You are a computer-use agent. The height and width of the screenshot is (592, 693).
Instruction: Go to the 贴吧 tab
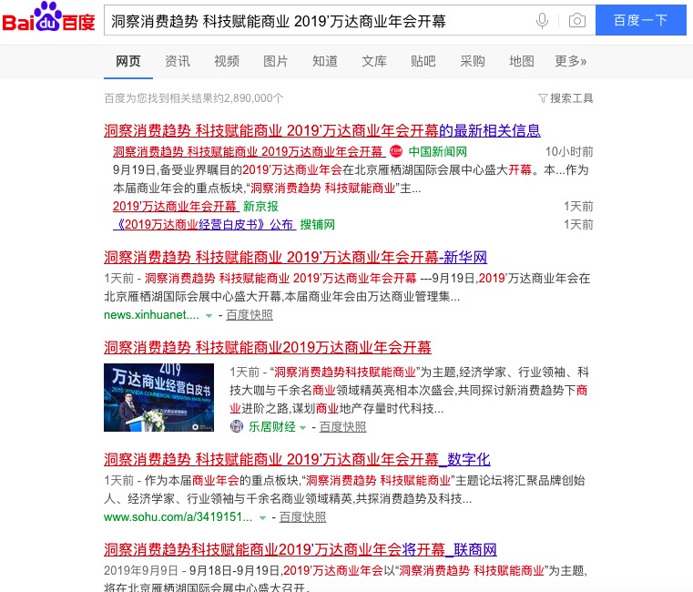pyautogui.click(x=423, y=61)
